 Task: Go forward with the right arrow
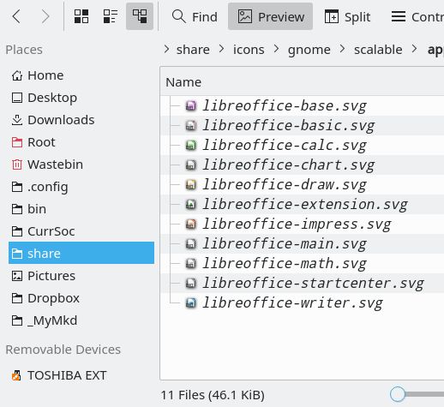(45, 16)
